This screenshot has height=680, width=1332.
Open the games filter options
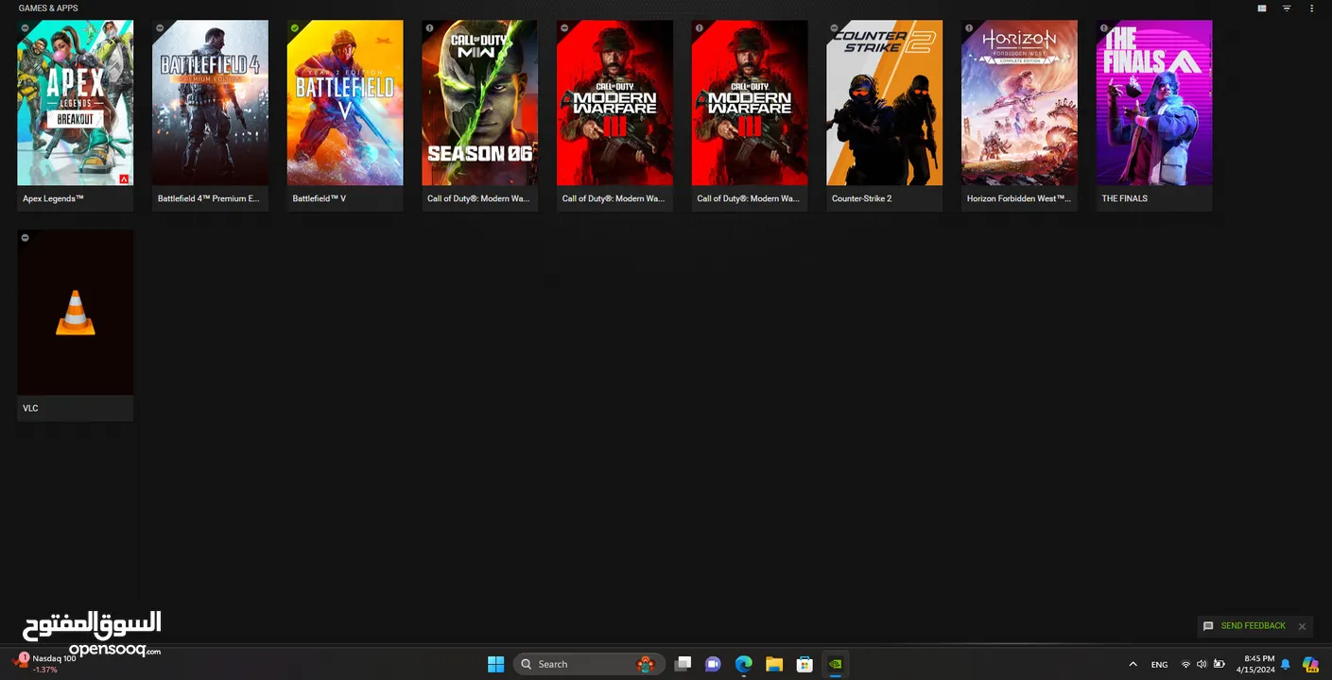point(1287,8)
